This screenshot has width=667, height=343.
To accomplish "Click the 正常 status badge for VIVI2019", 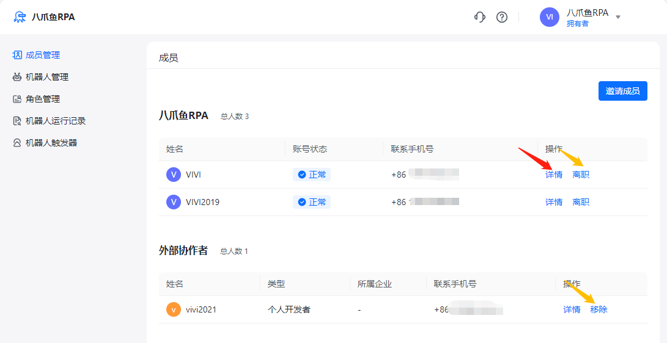I will pos(312,202).
